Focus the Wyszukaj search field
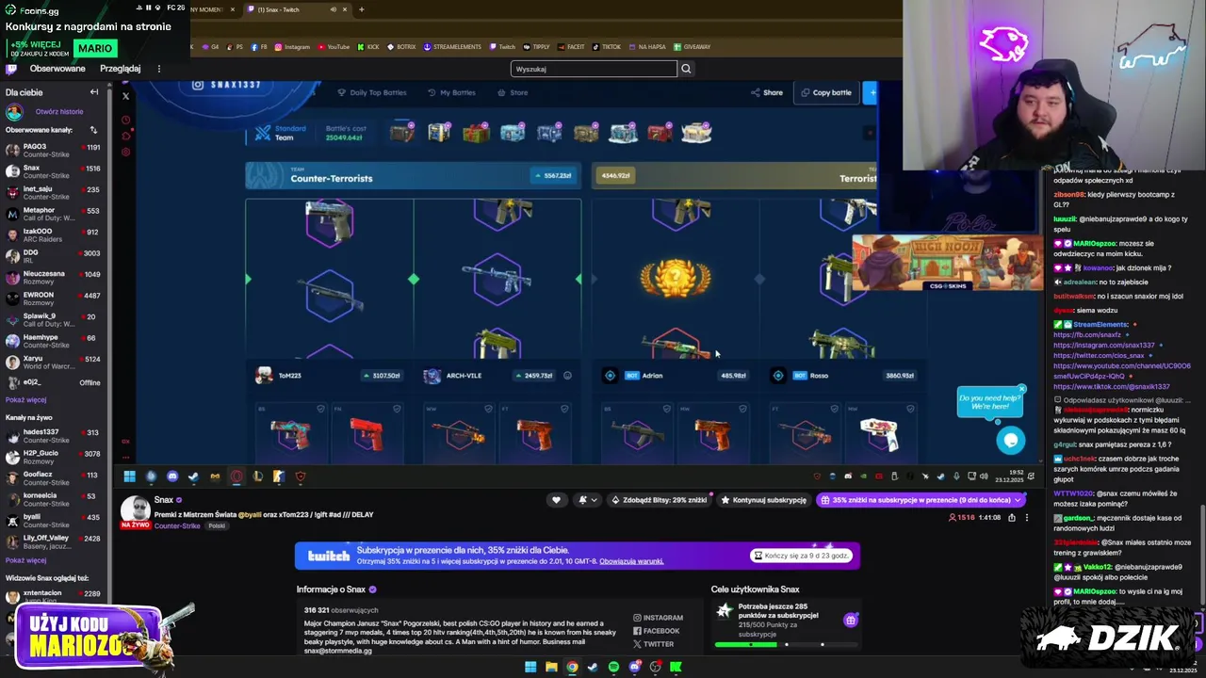The height and width of the screenshot is (678, 1206). pos(594,69)
